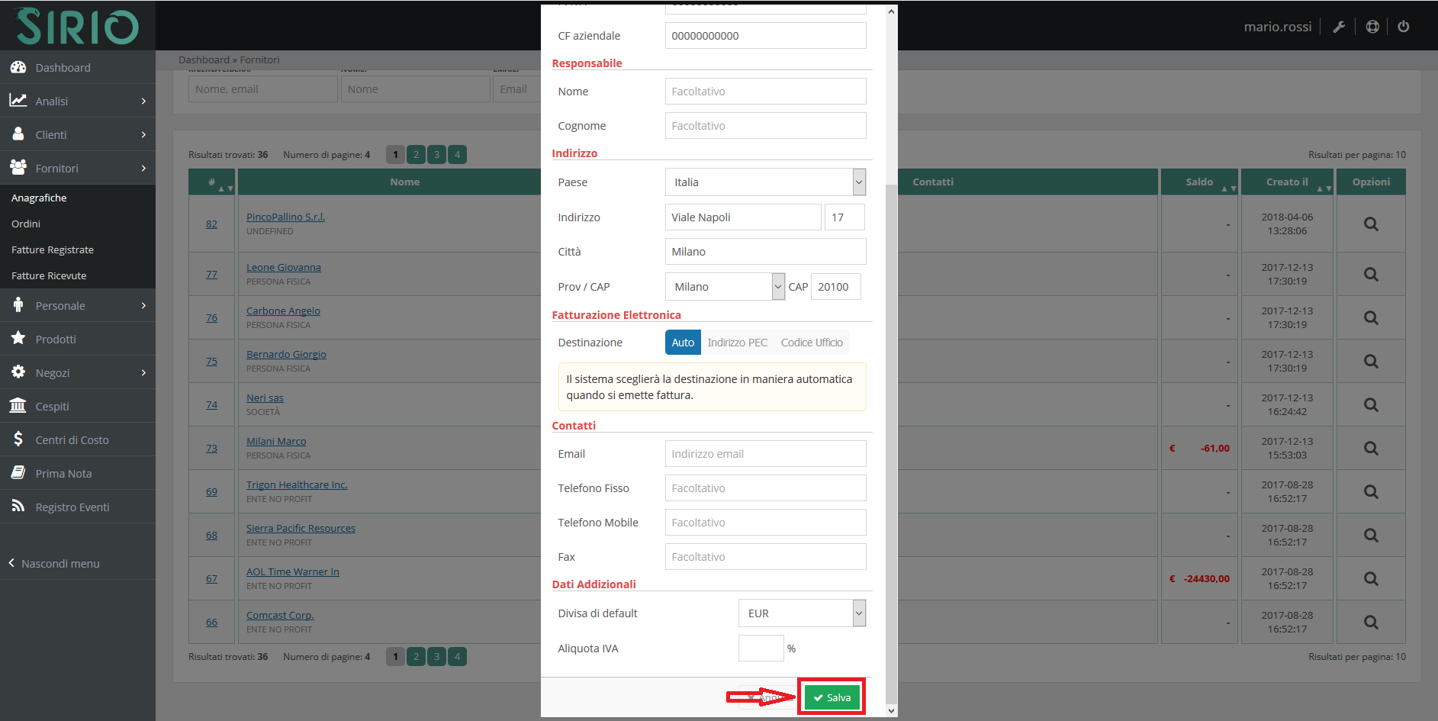Click the Registro Eventi feed icon

[18, 506]
